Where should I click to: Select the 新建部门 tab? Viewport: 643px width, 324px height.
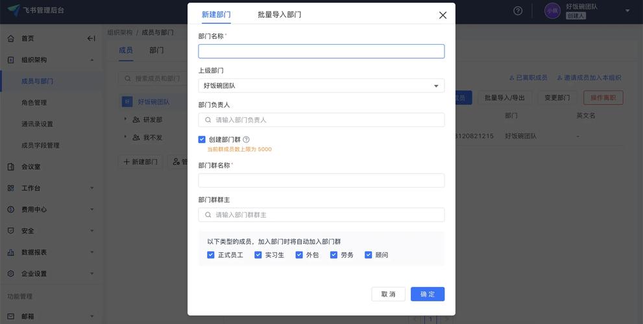click(x=216, y=15)
